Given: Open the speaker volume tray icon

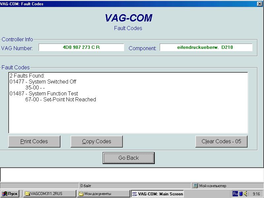Looking at the screenshot, I should pyautogui.click(x=246, y=194).
